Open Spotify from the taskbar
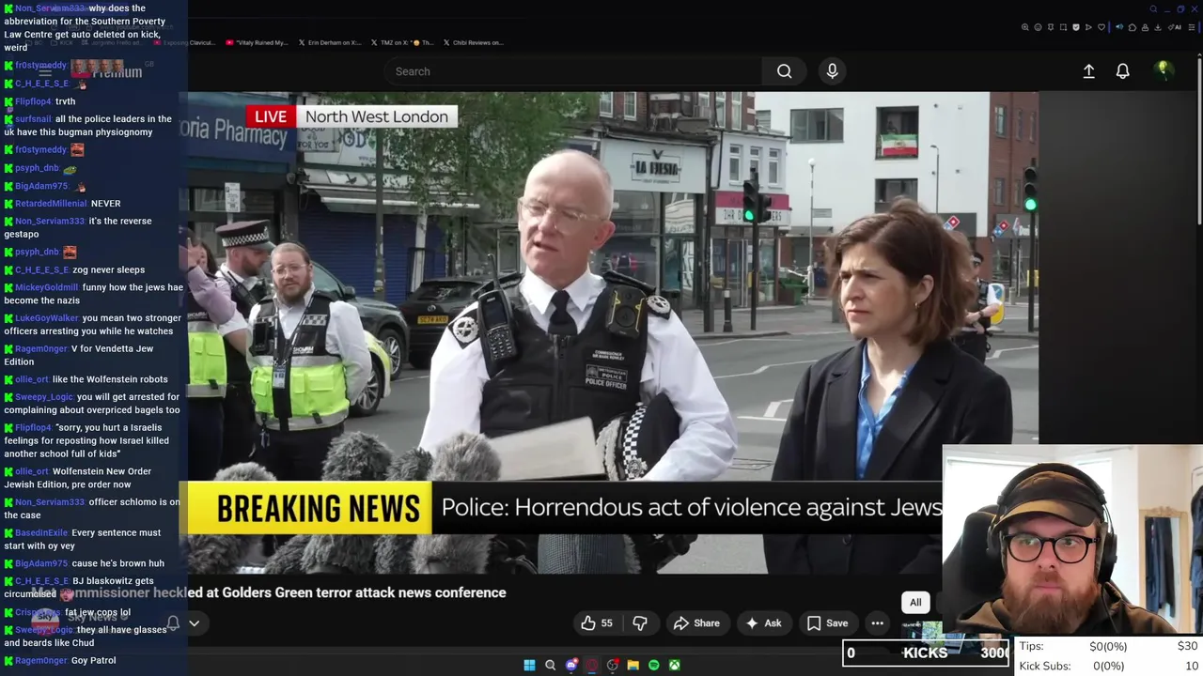1203x676 pixels. tap(654, 665)
